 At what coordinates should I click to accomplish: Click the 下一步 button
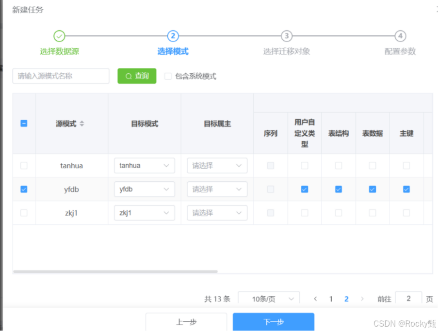pyautogui.click(x=274, y=322)
